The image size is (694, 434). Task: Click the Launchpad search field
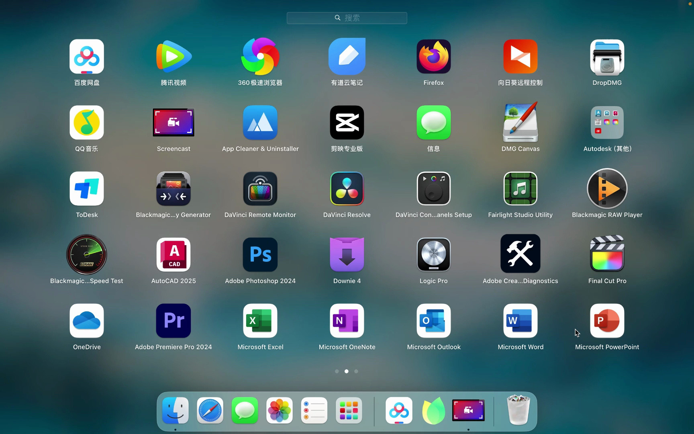click(x=347, y=18)
